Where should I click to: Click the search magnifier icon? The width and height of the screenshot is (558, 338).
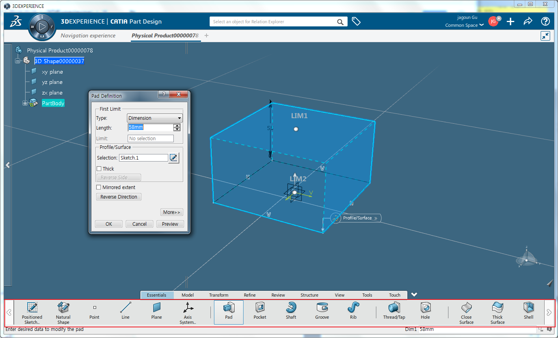340,22
